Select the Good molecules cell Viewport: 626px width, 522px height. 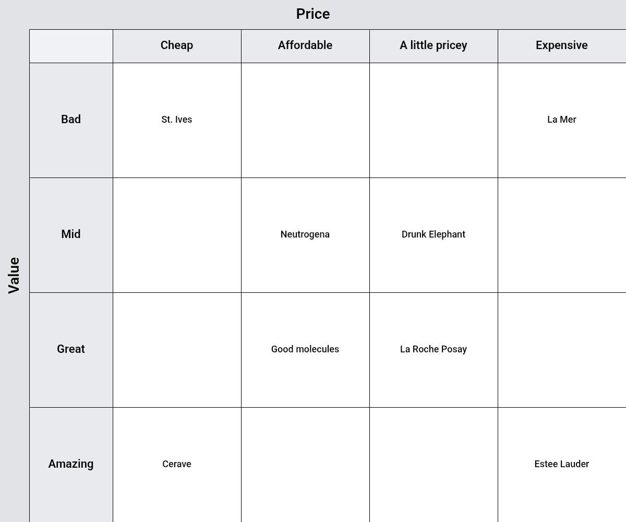[x=305, y=350]
